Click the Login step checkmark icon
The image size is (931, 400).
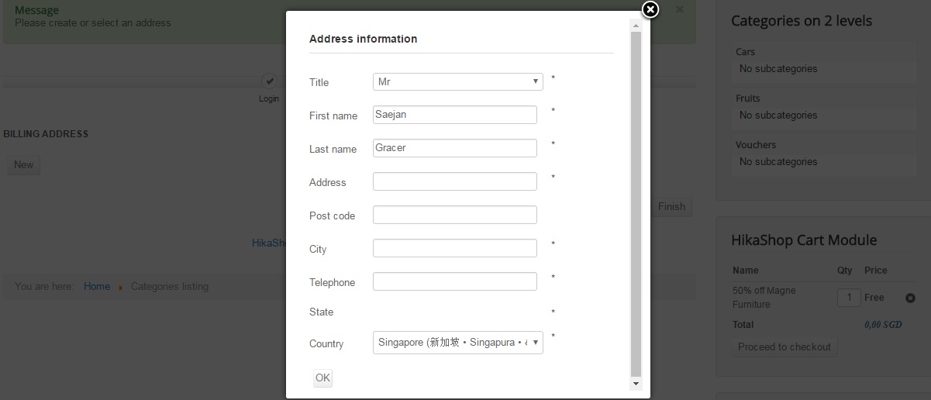[269, 80]
